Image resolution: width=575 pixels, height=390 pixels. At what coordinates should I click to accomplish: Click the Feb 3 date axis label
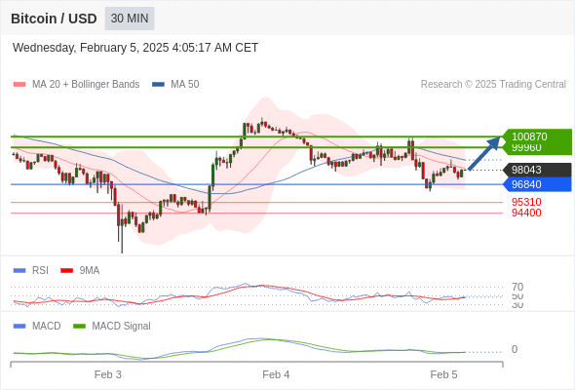(x=108, y=374)
